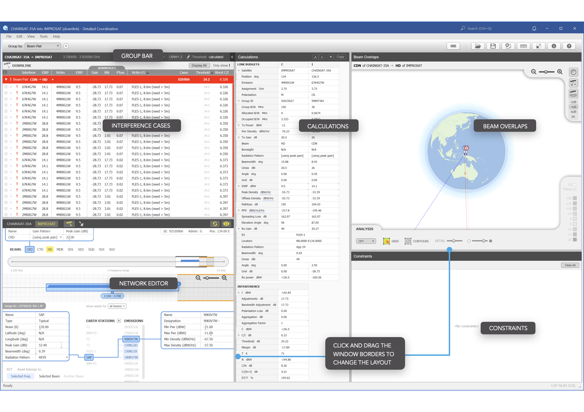Click the larger font A icon in Calculations
This screenshot has width=584, height=412.
tap(315, 57)
